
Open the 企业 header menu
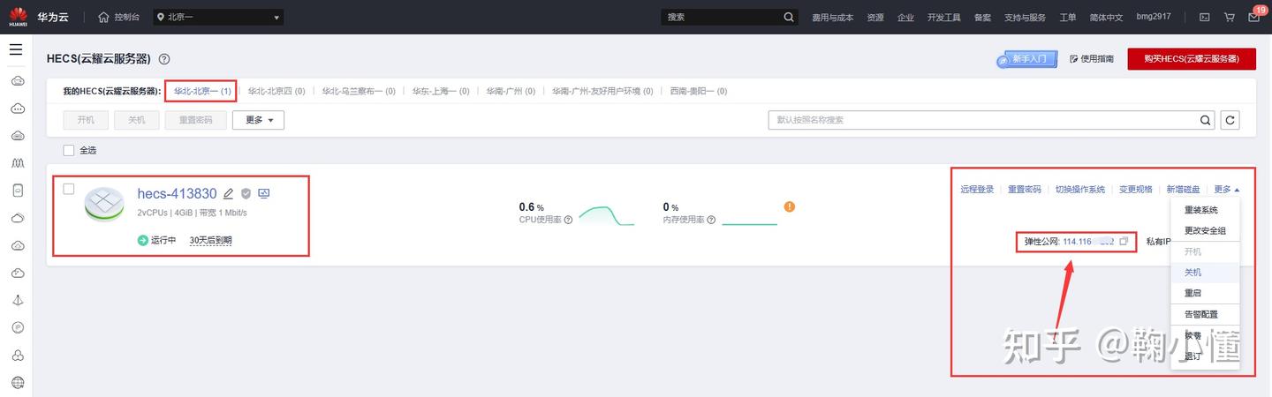(905, 17)
